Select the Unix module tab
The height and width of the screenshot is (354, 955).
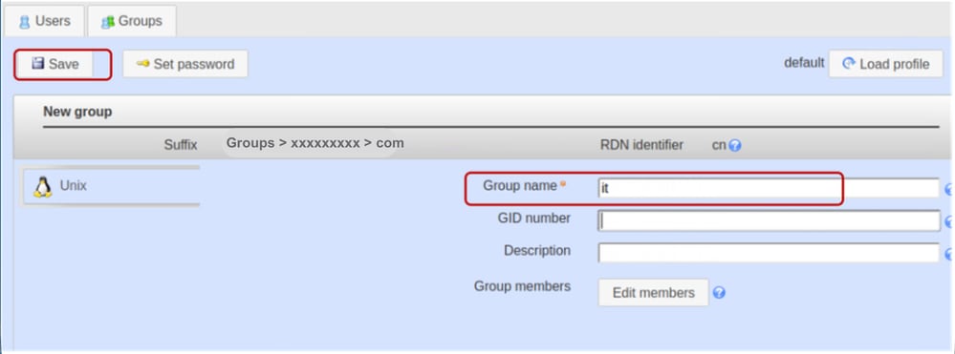tap(111, 186)
